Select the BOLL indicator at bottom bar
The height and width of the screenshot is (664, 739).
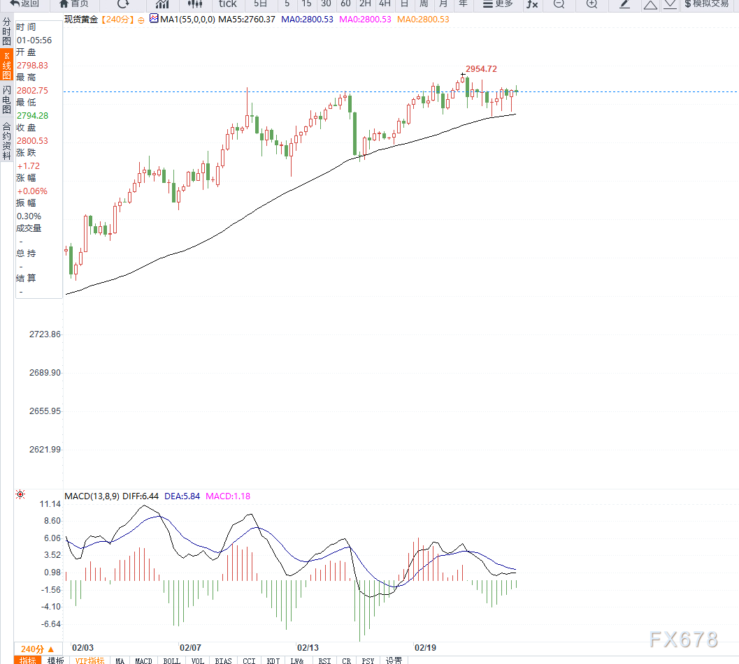pyautogui.click(x=171, y=661)
